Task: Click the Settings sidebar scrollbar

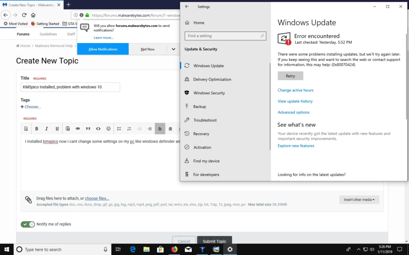Action: [270, 106]
